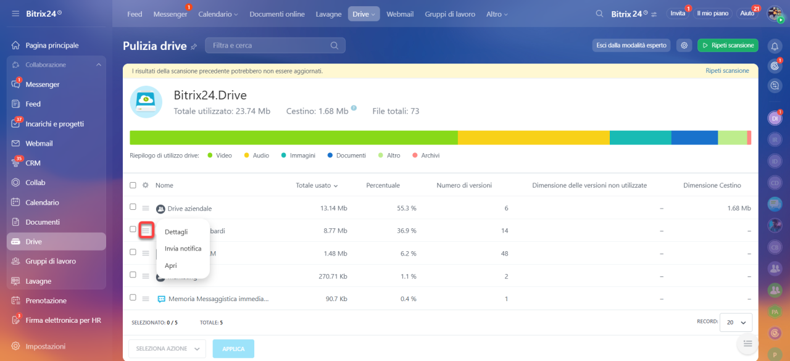The image size is (790, 361).
Task: Change the Record per page dropdown
Action: click(737, 322)
